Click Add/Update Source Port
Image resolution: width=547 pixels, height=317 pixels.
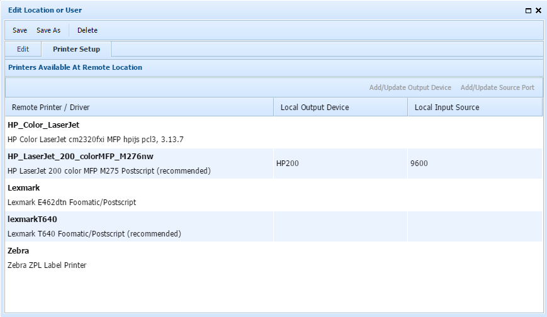[x=497, y=87]
